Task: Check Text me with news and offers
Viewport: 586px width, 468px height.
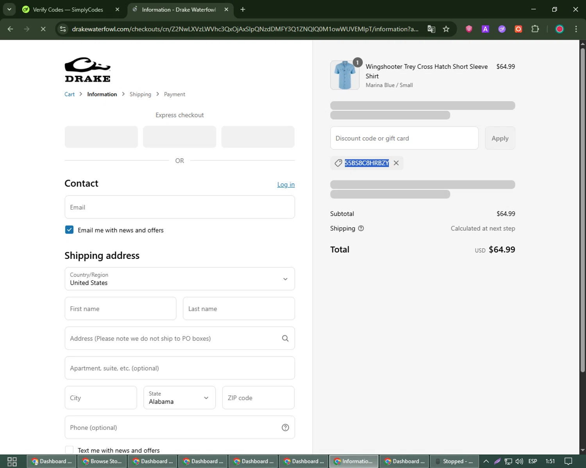Action: pyautogui.click(x=69, y=450)
